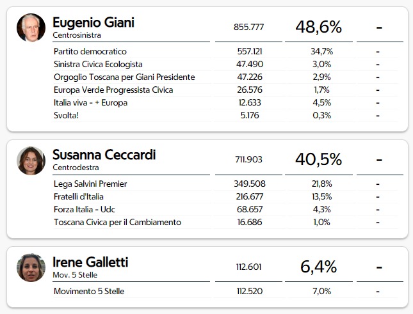
Task: Open the Irene Galletti candidate name
Action: tap(90, 262)
